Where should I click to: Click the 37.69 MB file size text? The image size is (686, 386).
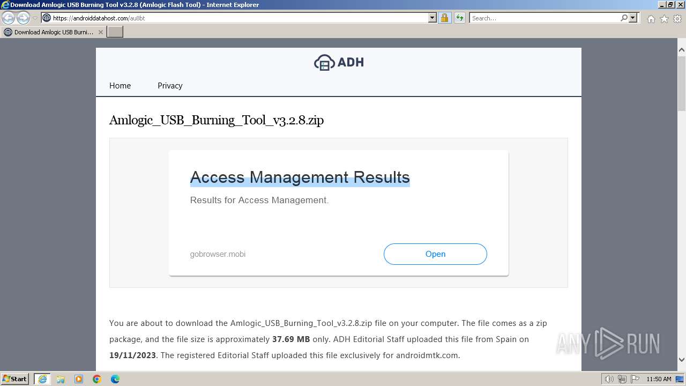(291, 339)
